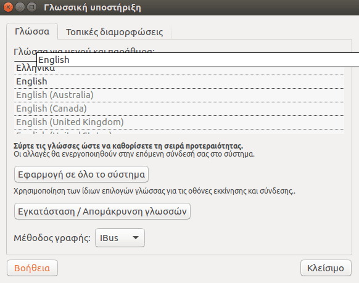Pick English (United Kingdom) language row

click(x=179, y=122)
